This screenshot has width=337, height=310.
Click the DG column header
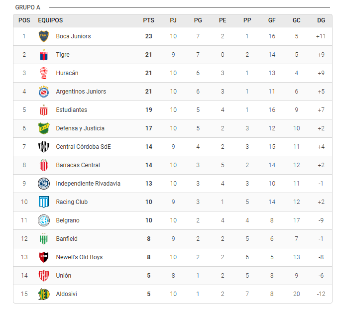click(321, 20)
